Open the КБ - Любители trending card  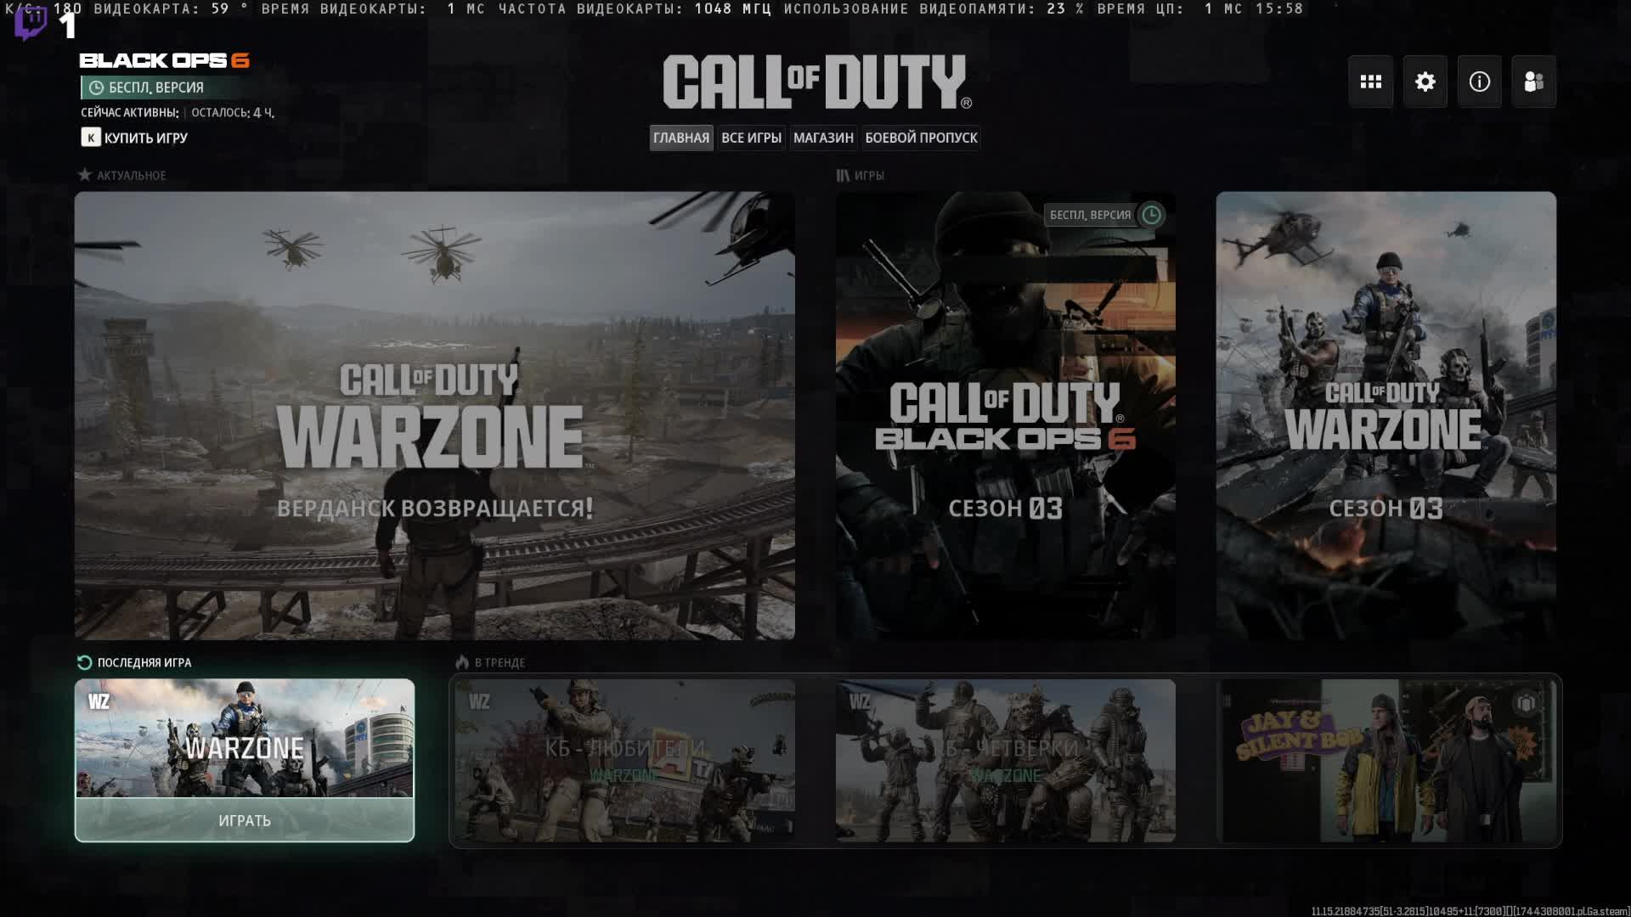(625, 761)
